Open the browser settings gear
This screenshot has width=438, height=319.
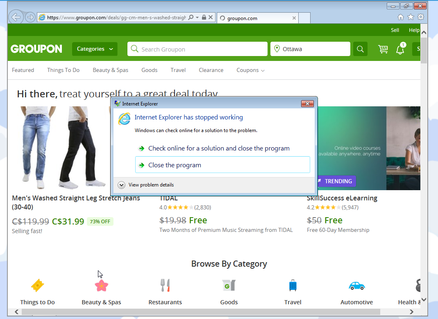[421, 18]
